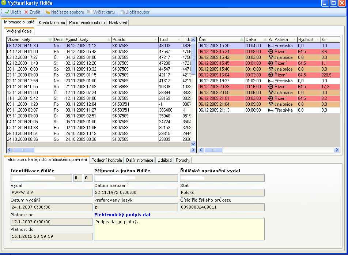This screenshot has width=348, height=255.
Task: Click the Stát field showing Polsko
Action: click(x=222, y=192)
